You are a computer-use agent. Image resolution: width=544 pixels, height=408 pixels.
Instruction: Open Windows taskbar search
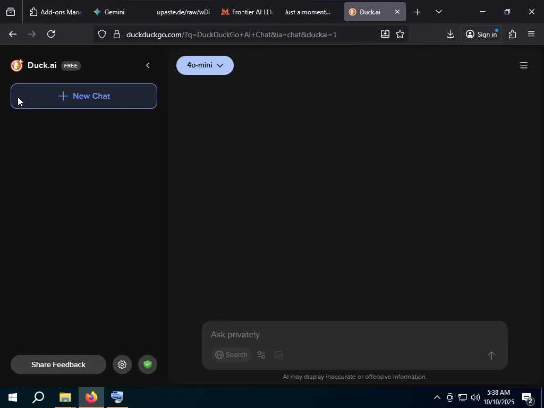pyautogui.click(x=38, y=397)
